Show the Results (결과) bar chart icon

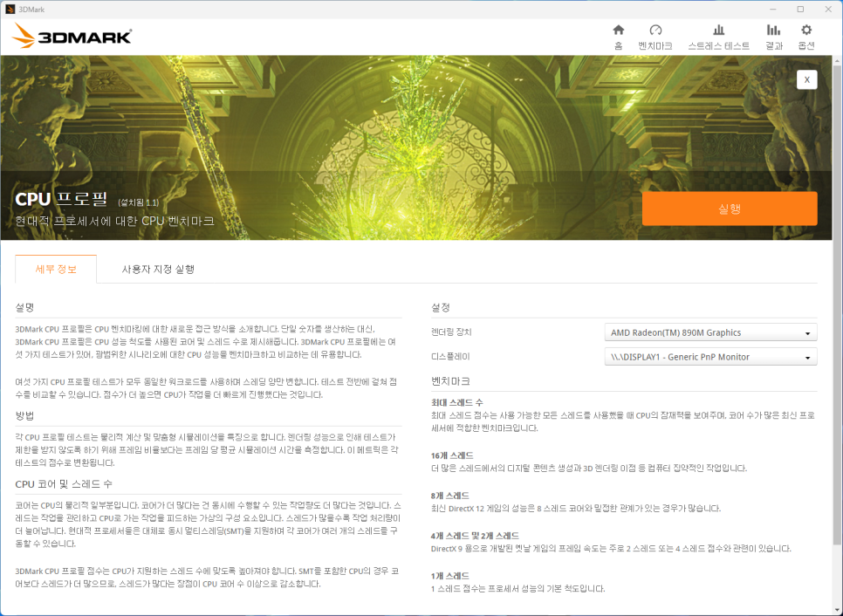tap(773, 36)
